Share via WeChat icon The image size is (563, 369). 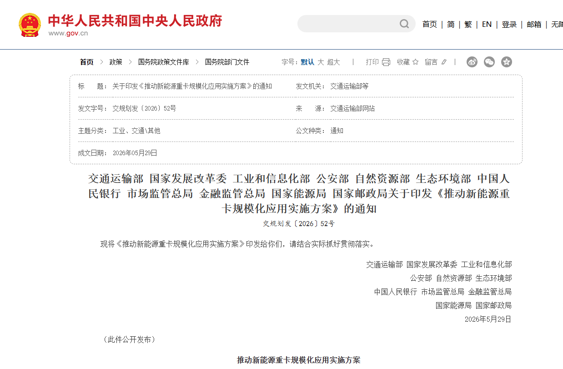pyautogui.click(x=489, y=62)
